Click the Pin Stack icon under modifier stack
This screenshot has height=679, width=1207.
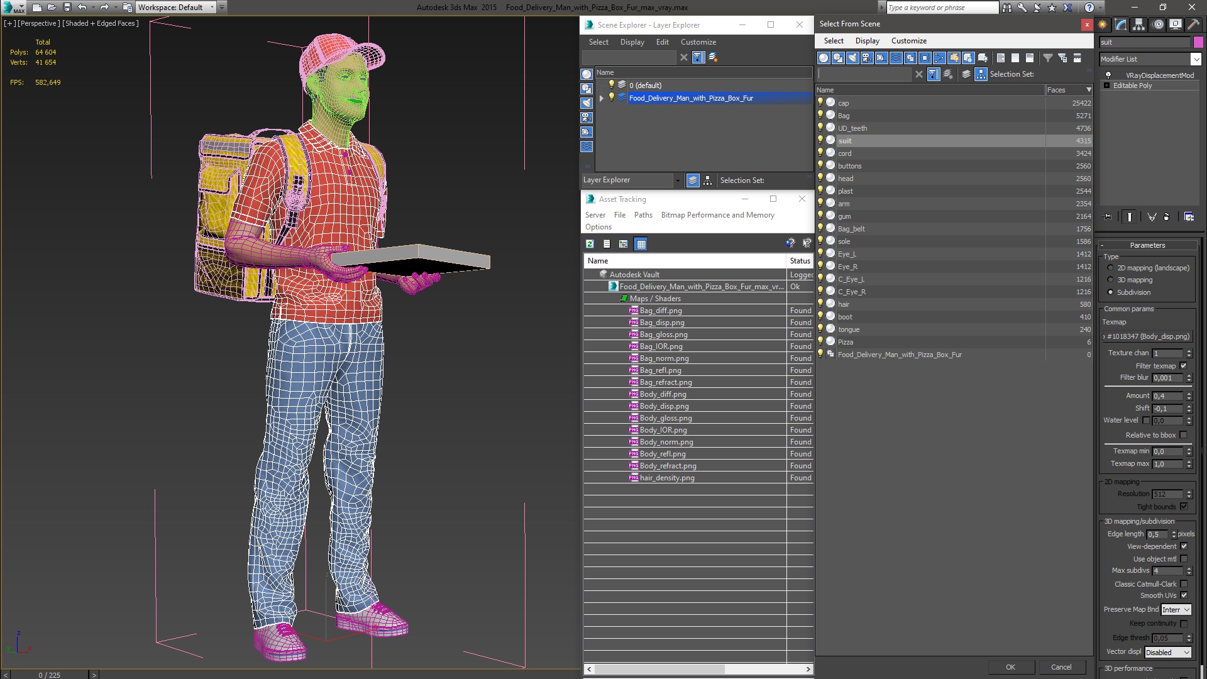(1108, 217)
